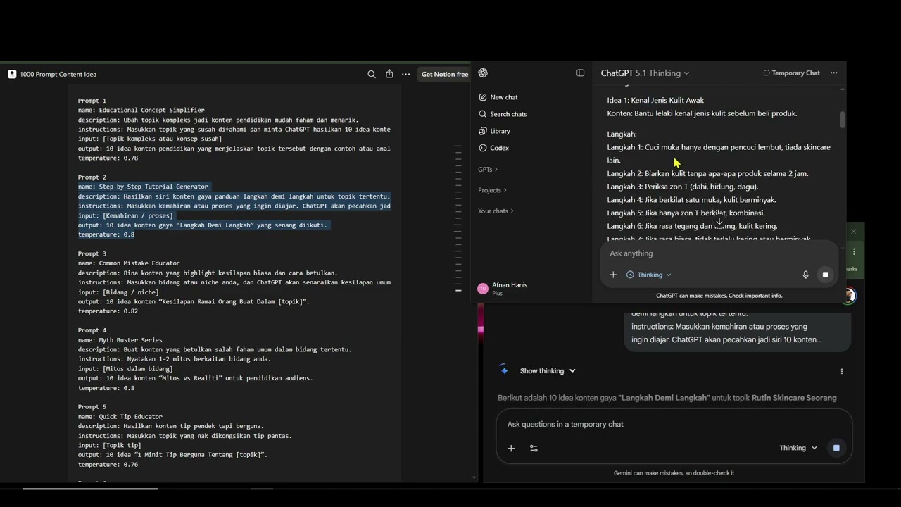Open Gemini Thinking mode dropdown
The width and height of the screenshot is (901, 507).
[x=798, y=448]
